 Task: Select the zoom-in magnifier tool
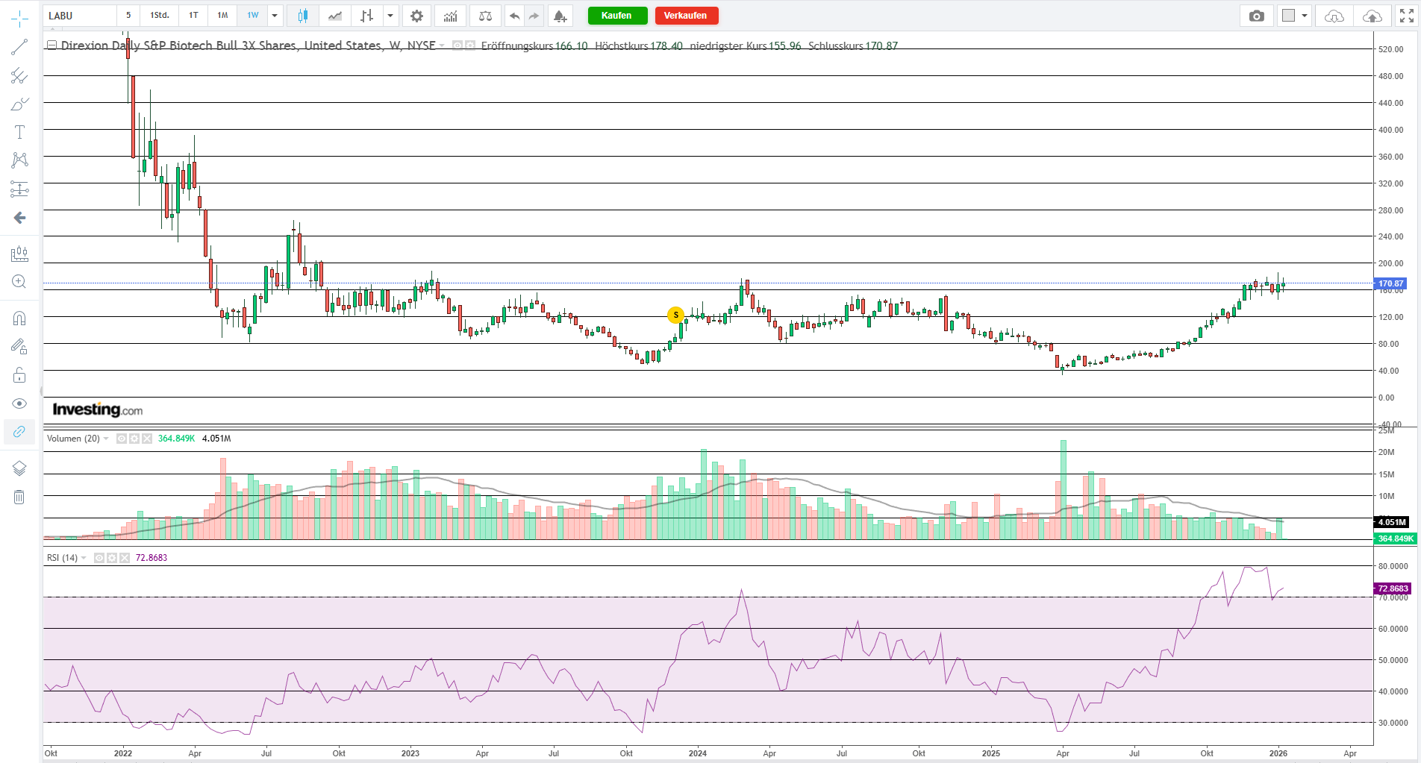[19, 282]
